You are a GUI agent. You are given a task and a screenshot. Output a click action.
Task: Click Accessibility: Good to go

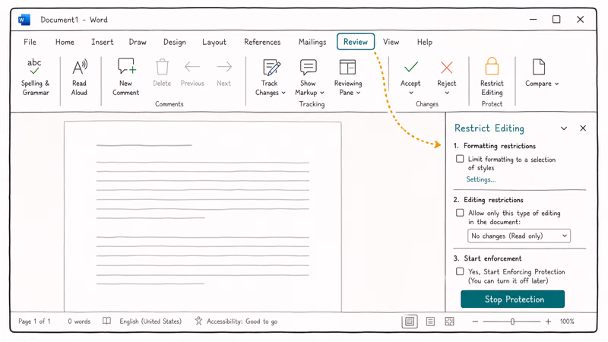pos(242,321)
